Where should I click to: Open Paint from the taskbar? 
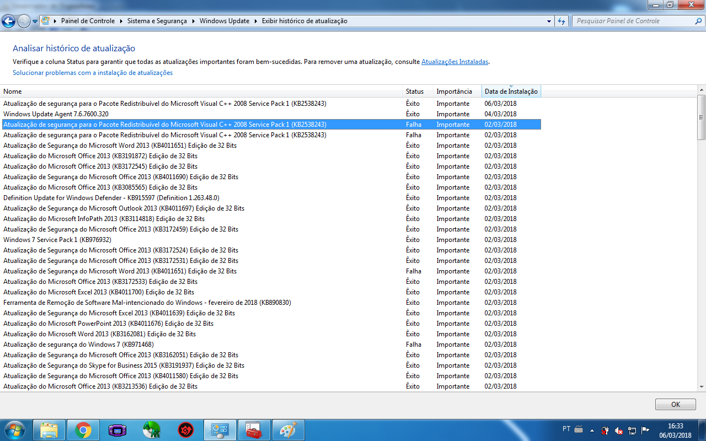click(x=288, y=430)
